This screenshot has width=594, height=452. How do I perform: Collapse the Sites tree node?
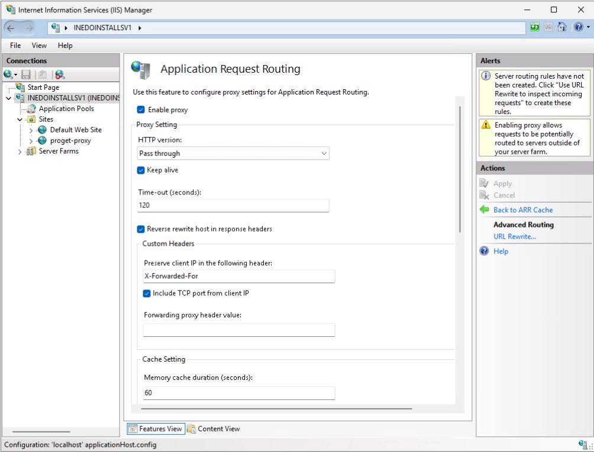point(20,119)
